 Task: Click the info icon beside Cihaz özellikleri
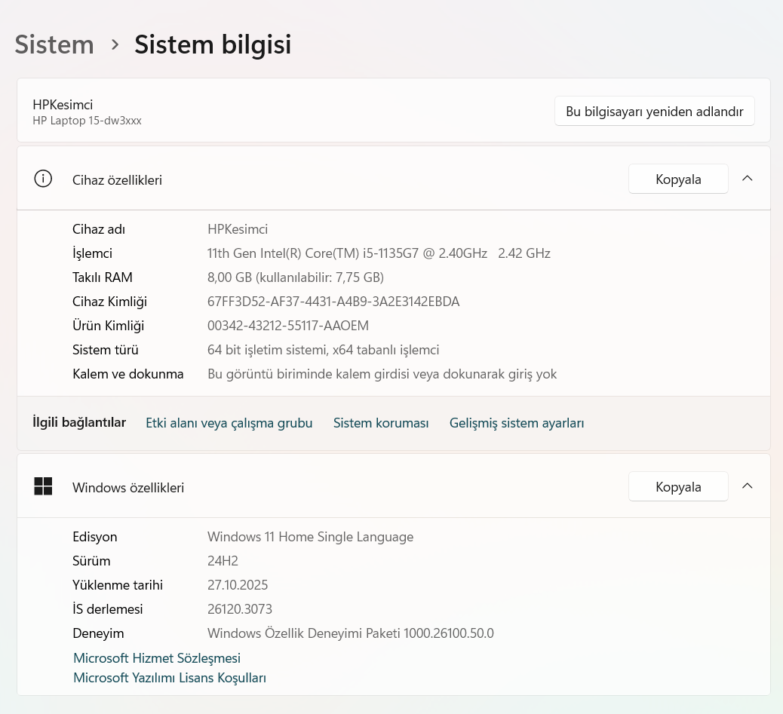pyautogui.click(x=43, y=179)
